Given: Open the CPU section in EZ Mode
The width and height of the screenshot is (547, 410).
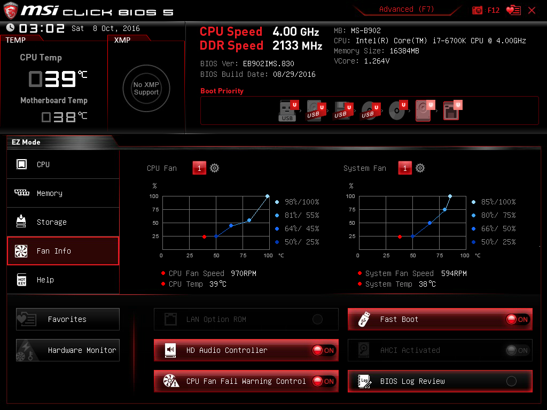Looking at the screenshot, I should [63, 164].
